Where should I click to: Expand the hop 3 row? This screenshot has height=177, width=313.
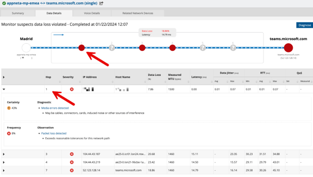[4, 154]
